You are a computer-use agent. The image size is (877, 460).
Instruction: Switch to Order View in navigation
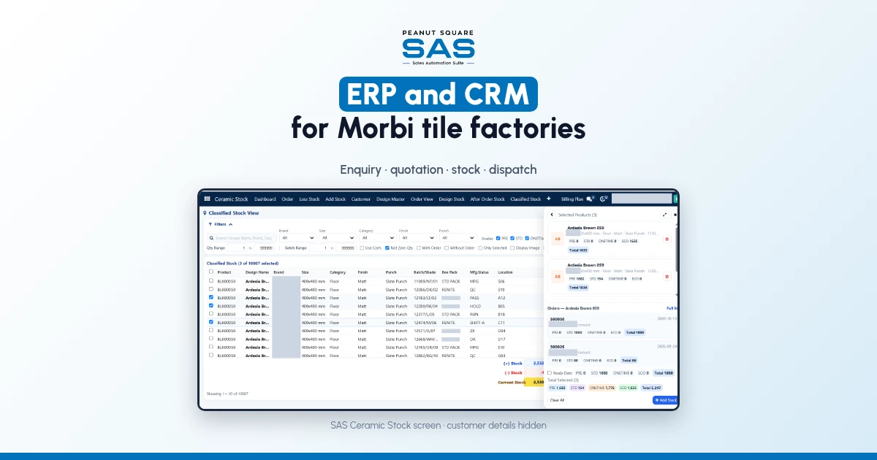pos(422,199)
